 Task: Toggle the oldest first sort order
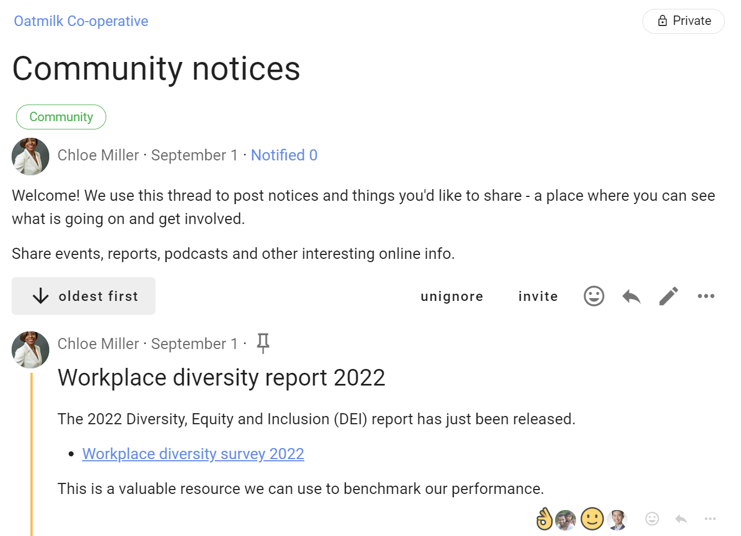(84, 296)
